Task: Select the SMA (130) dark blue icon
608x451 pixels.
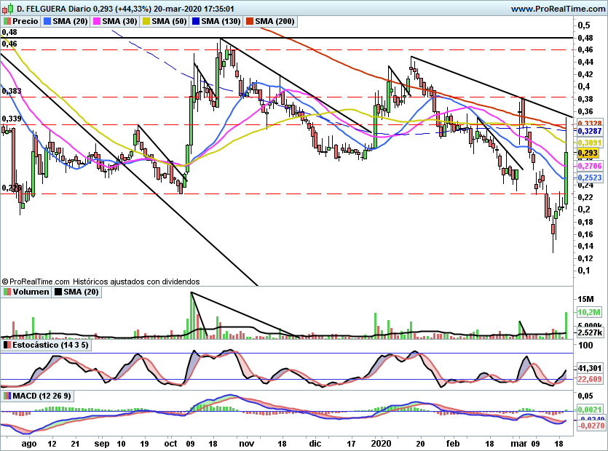Action: click(x=196, y=21)
